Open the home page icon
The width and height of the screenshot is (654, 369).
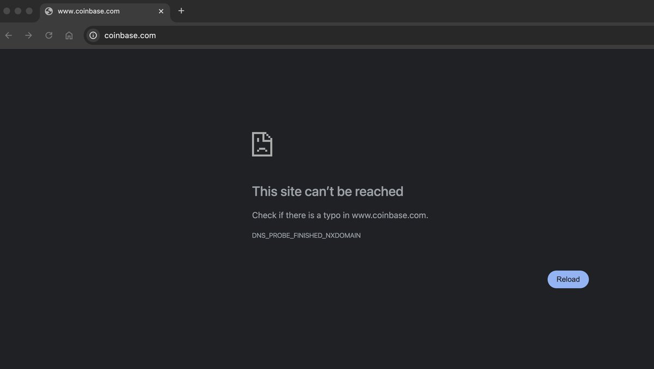pyautogui.click(x=69, y=35)
